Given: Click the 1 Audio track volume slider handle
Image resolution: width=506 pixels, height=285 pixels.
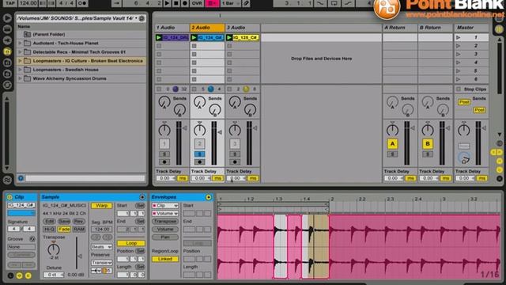Looking at the screenshot, I should pos(185,128).
